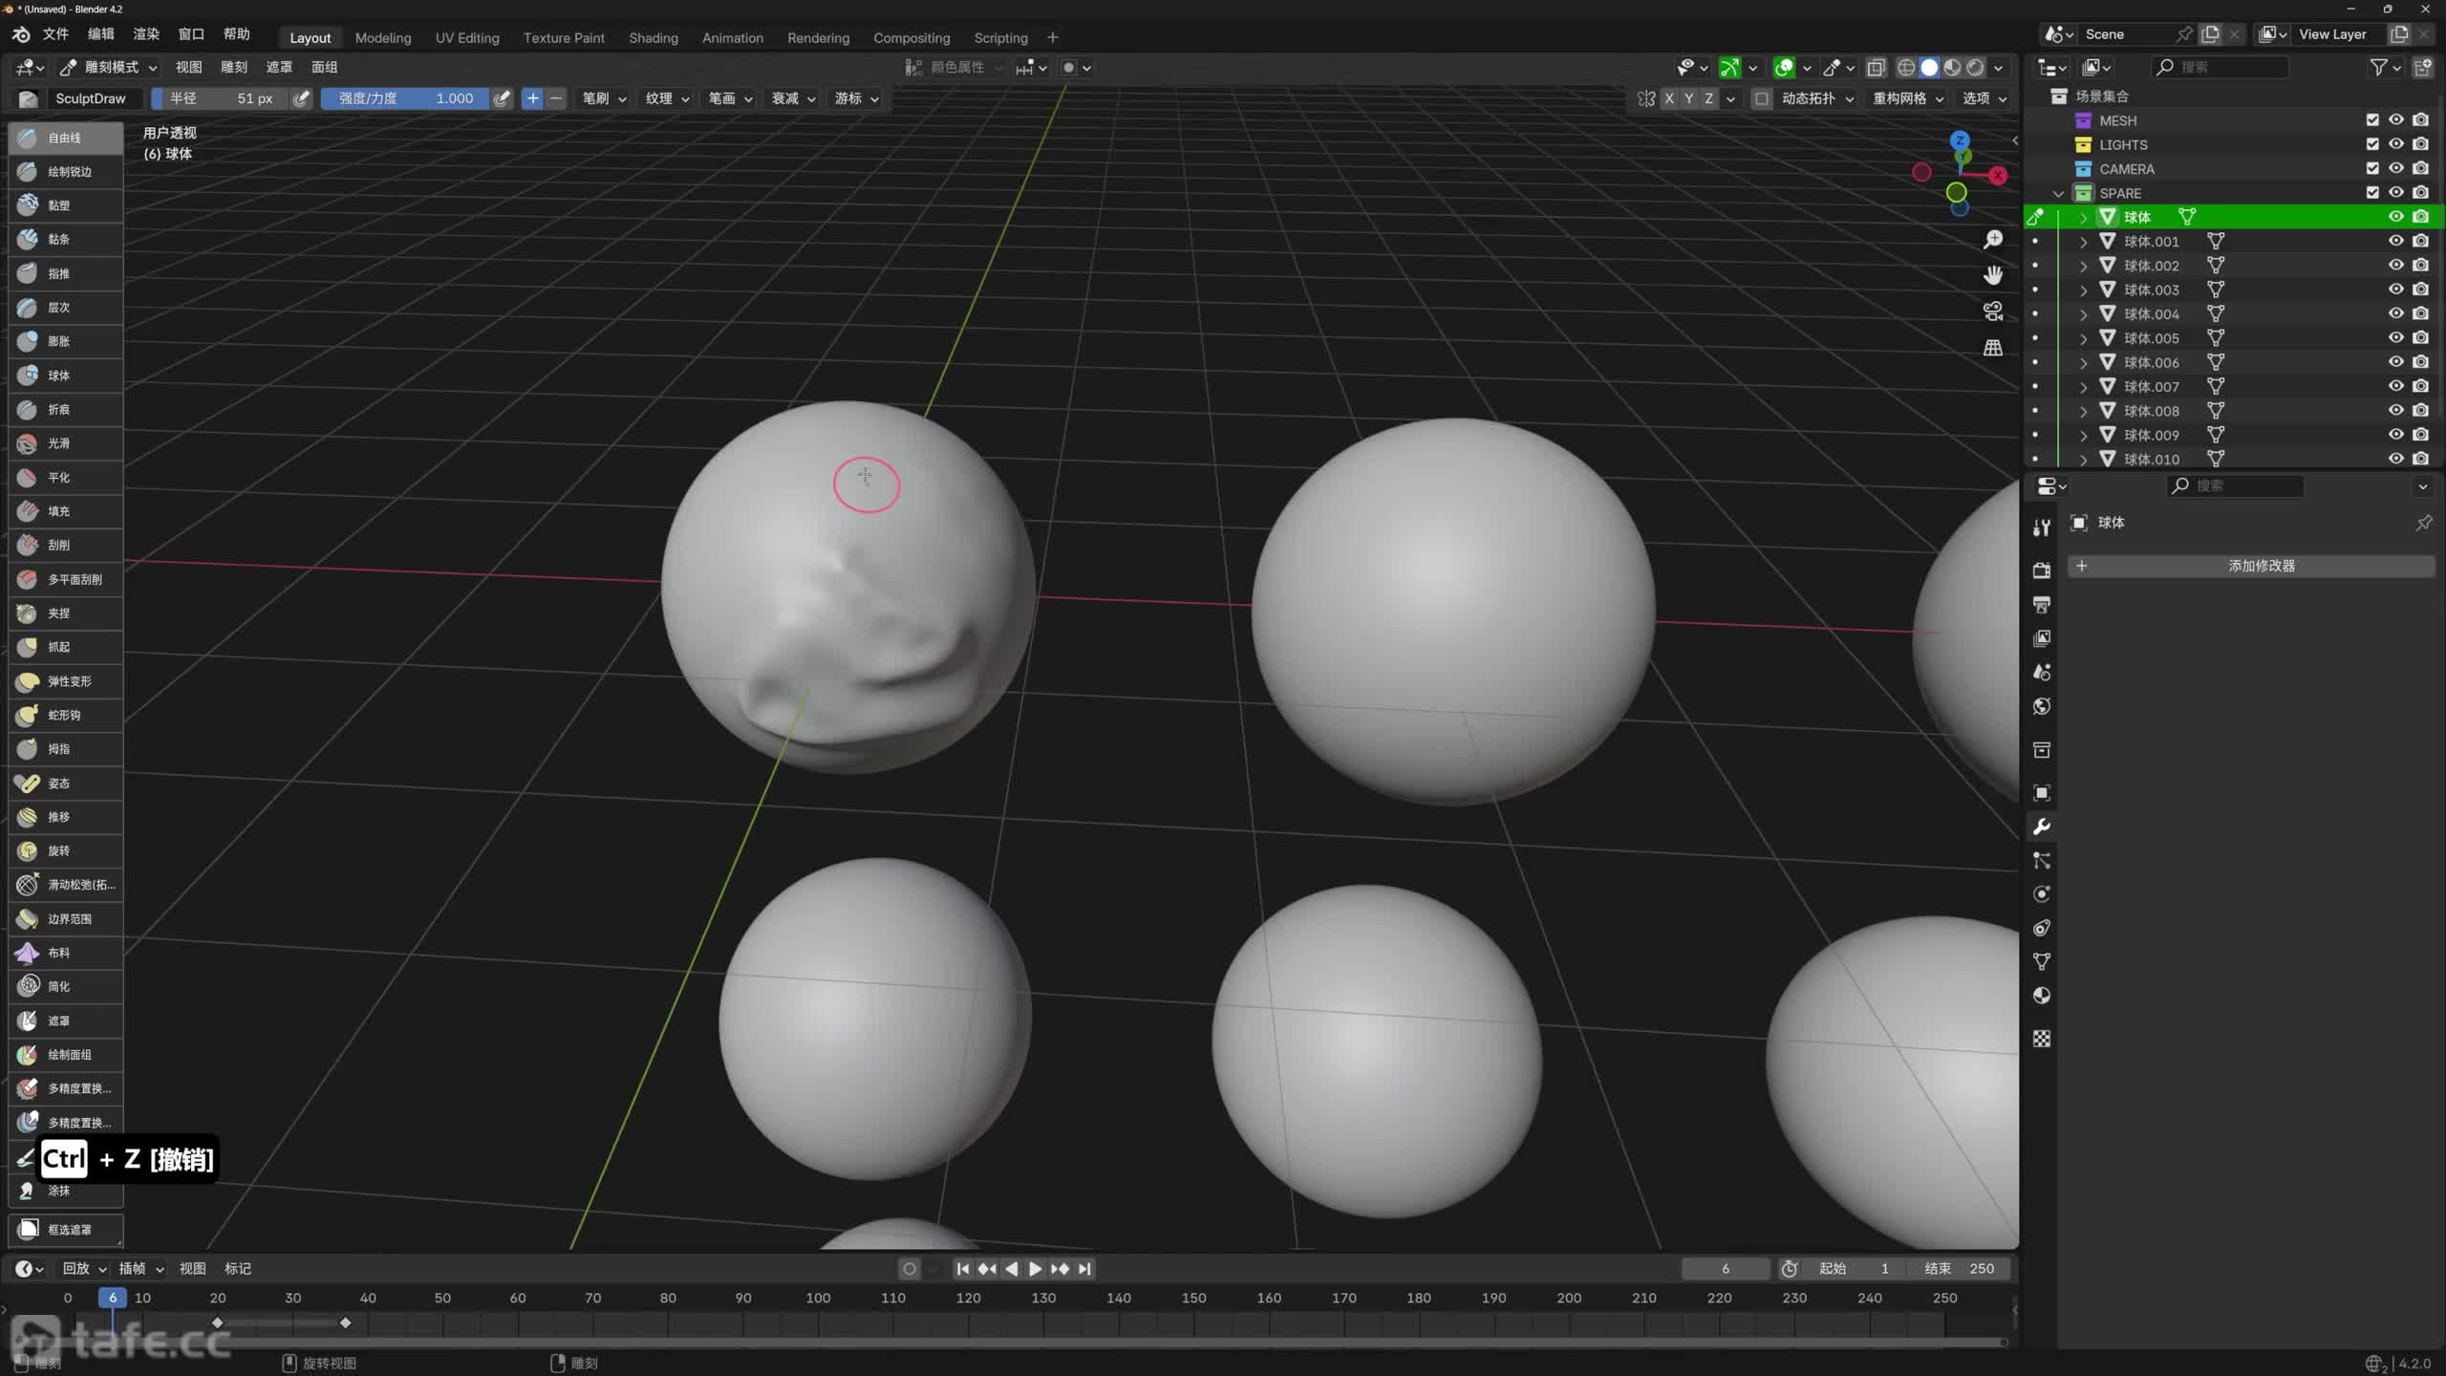Select the 绘制面组 (Draw Face Sets) brush

click(x=66, y=1055)
